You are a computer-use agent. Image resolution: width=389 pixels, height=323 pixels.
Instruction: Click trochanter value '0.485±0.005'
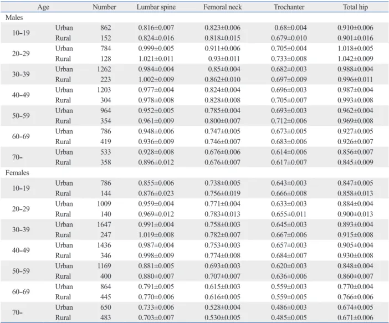pyautogui.click(x=289, y=317)
